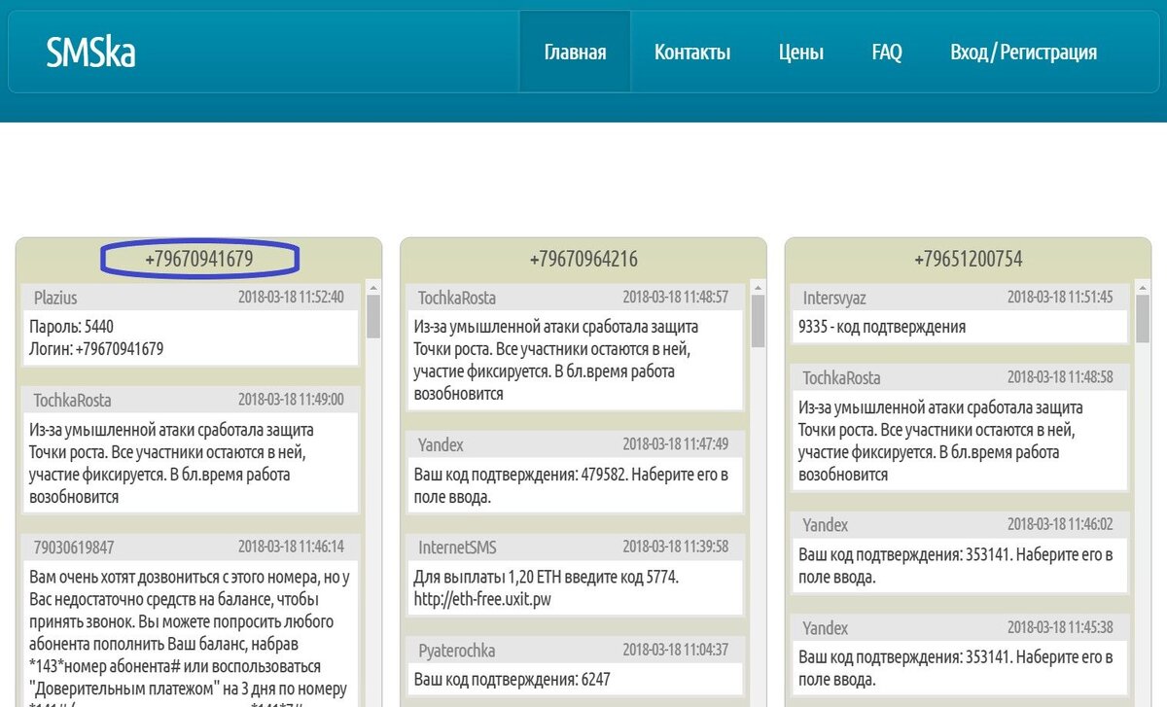Click Yandex message with code 479582

pyautogui.click(x=576, y=485)
